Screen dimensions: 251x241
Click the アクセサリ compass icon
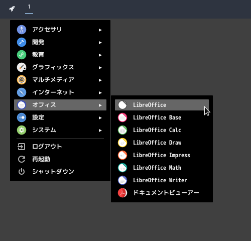22,30
